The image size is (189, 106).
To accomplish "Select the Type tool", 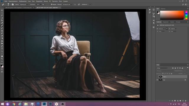I will (x=2, y=48).
